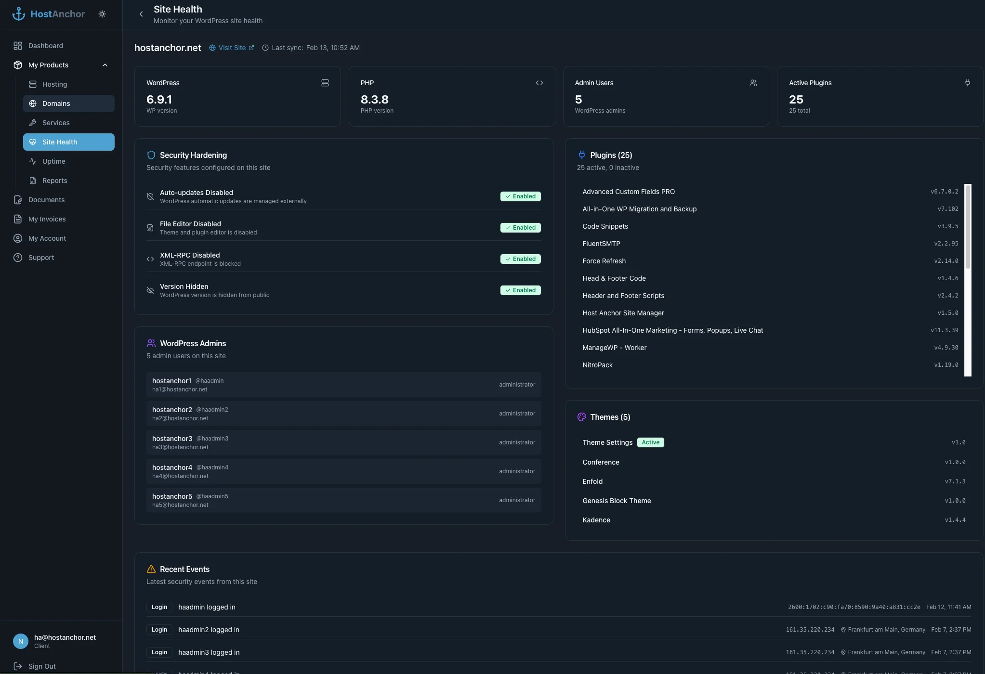The image size is (985, 674).
Task: Open Reports in the sidebar
Action: (69, 181)
